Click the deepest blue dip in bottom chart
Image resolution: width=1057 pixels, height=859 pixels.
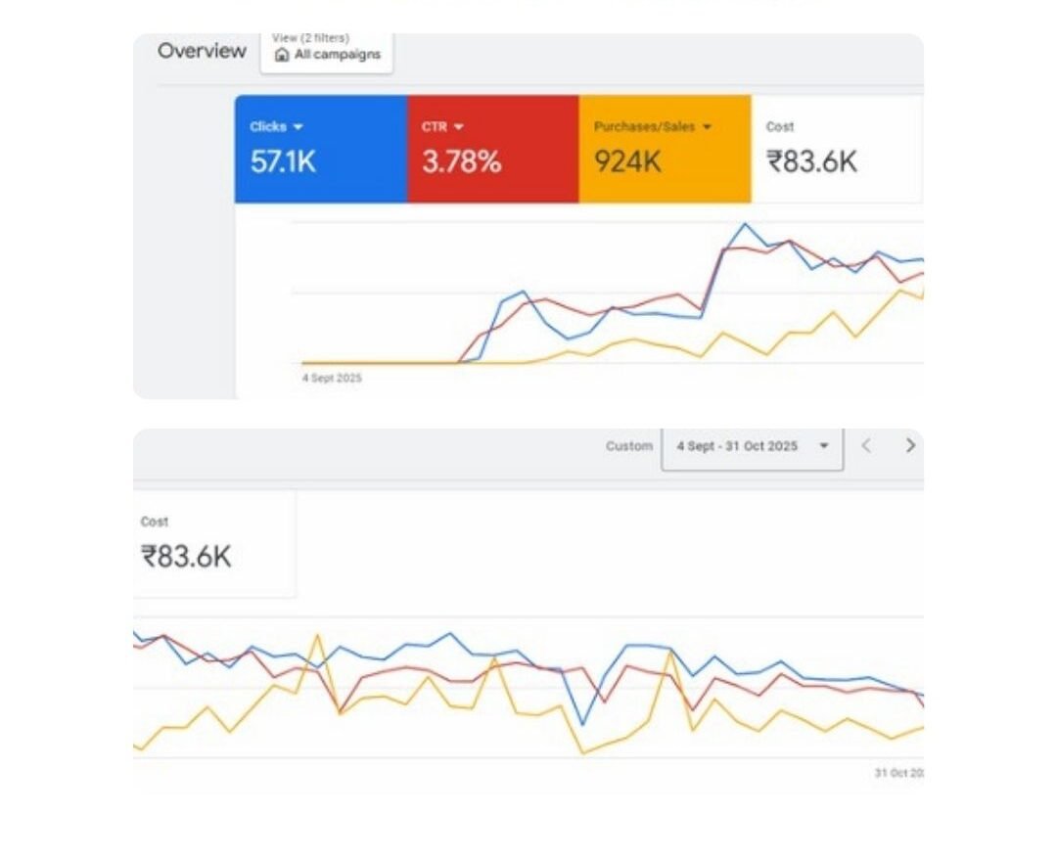(x=584, y=725)
